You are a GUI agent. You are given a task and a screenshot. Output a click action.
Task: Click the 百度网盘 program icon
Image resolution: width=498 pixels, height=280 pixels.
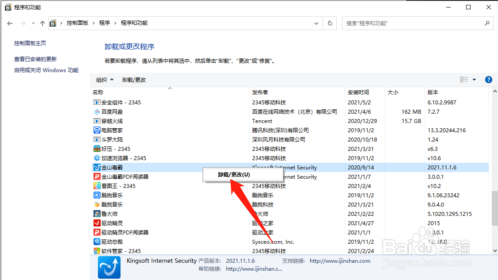pyautogui.click(x=97, y=111)
